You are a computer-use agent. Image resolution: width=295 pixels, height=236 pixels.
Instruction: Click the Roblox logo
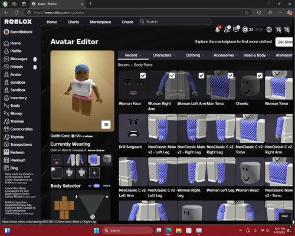(x=18, y=22)
